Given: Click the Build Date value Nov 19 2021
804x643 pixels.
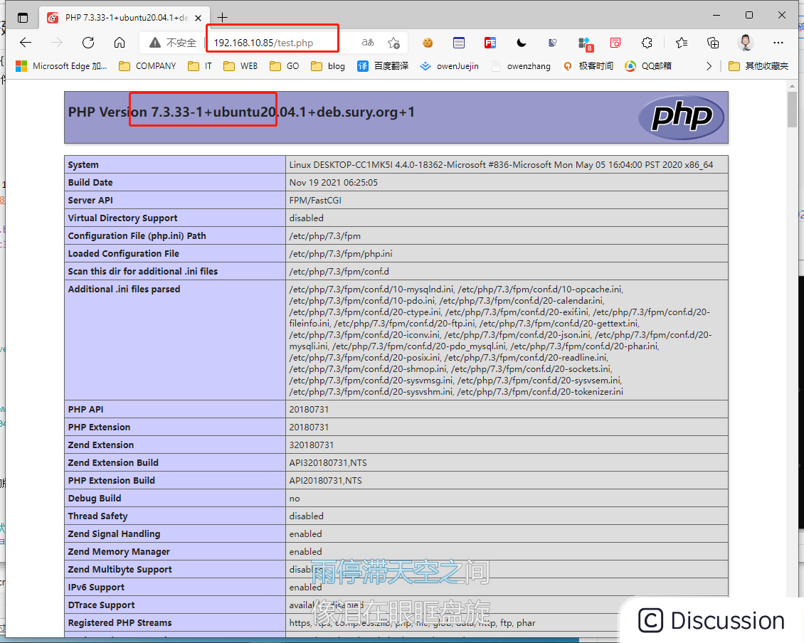Looking at the screenshot, I should pos(333,183).
